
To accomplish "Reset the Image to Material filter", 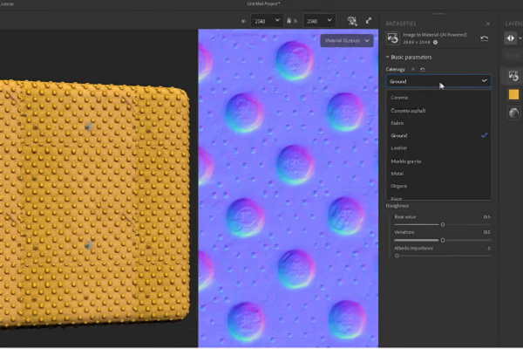I will pyautogui.click(x=485, y=38).
